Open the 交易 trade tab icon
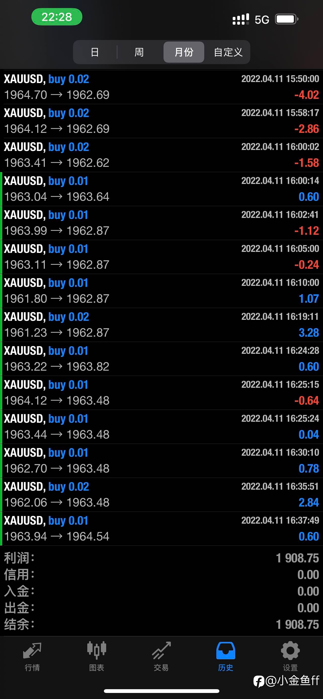This screenshot has height=699, width=323. pyautogui.click(x=161, y=650)
